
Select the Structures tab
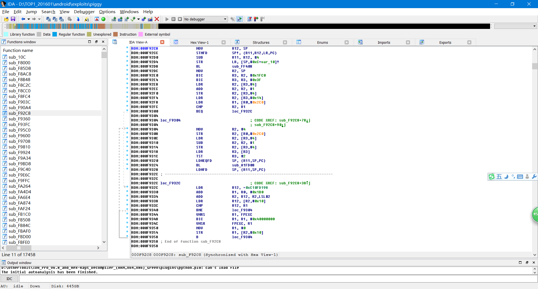click(x=261, y=42)
